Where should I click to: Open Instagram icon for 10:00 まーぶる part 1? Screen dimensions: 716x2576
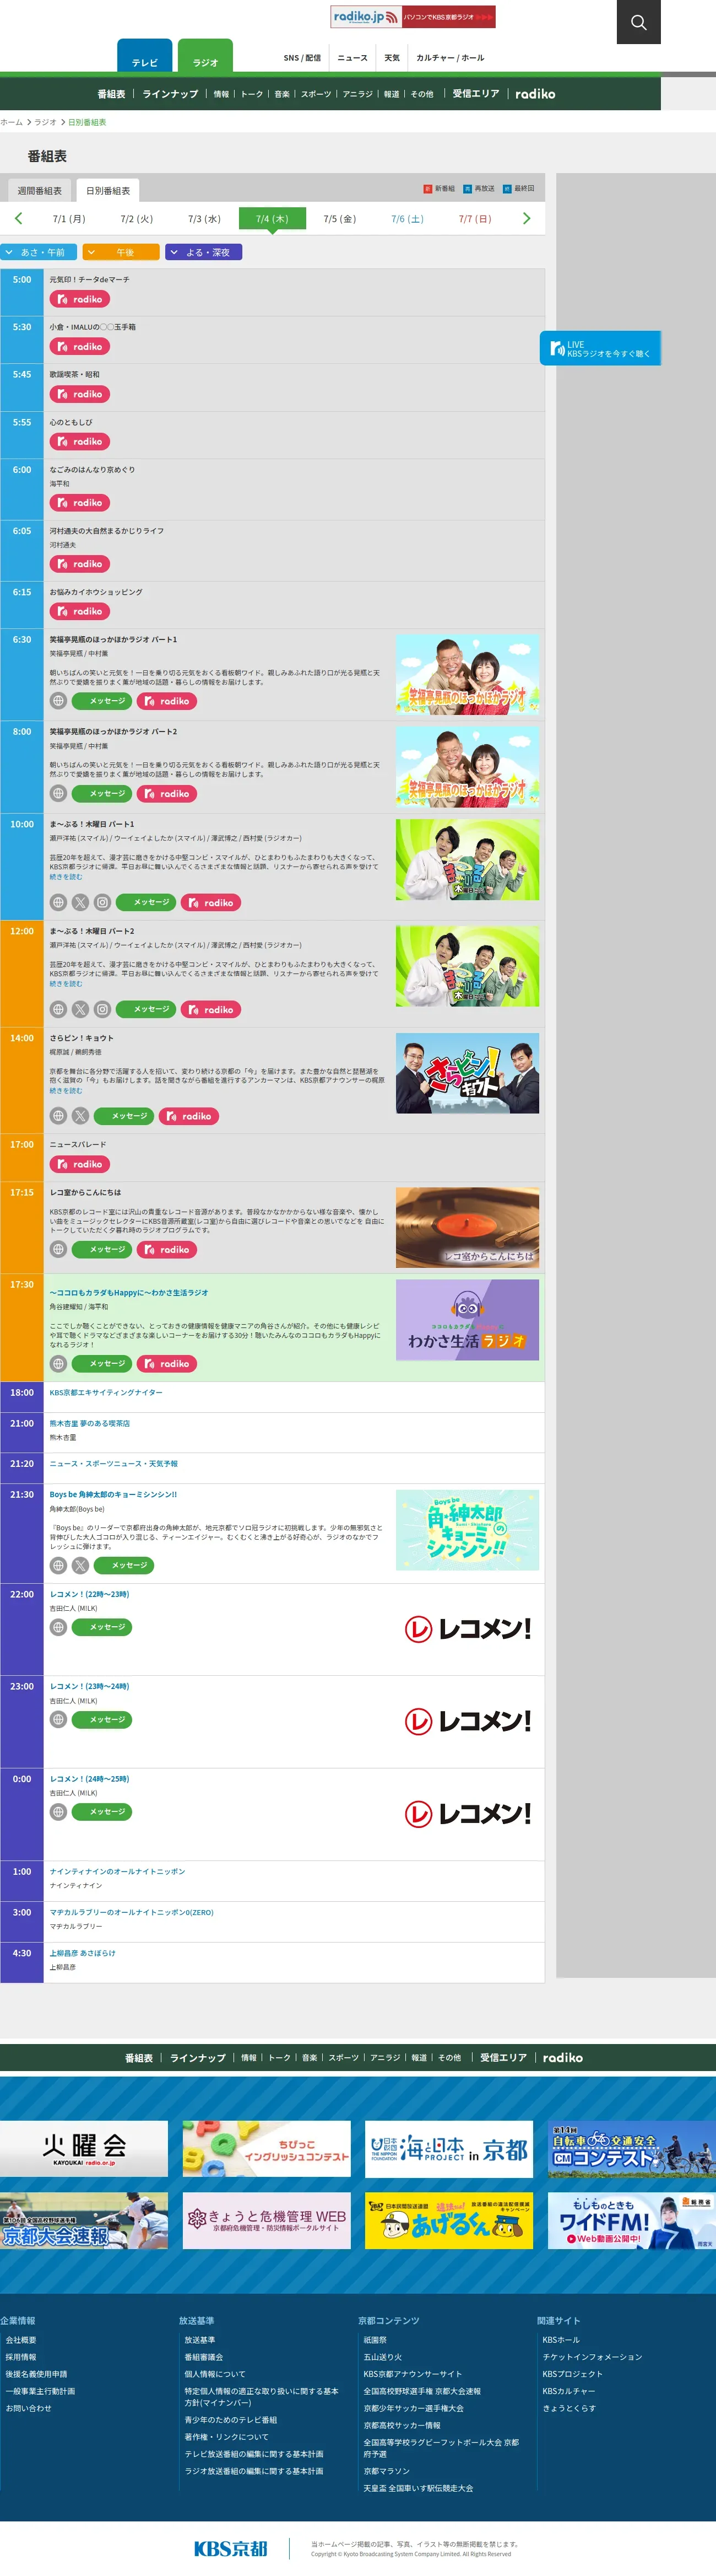pyautogui.click(x=103, y=902)
